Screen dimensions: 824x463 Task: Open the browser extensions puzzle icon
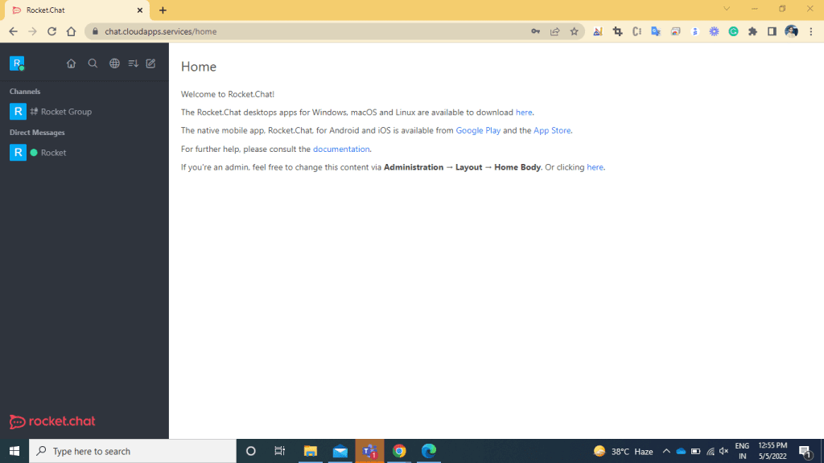(x=752, y=31)
